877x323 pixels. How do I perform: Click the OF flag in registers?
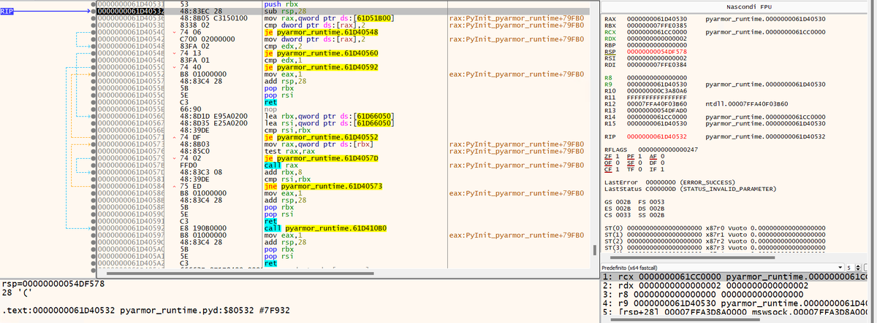611,162
